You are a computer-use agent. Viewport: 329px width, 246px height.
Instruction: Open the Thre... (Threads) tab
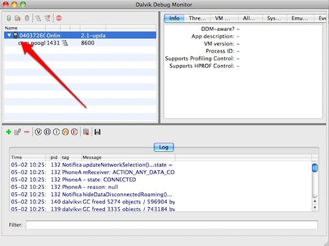[197, 18]
